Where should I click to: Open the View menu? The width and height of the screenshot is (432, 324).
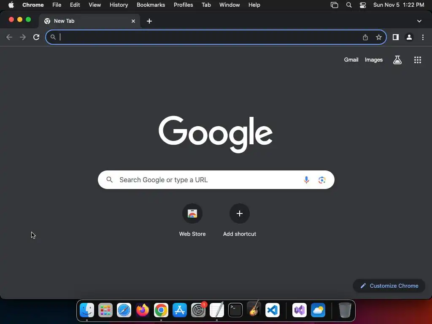[94, 5]
